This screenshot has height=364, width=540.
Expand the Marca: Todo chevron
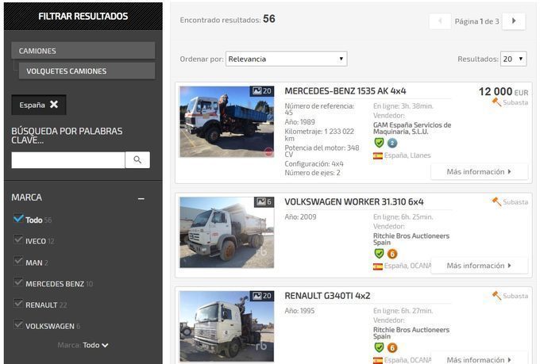pos(105,346)
